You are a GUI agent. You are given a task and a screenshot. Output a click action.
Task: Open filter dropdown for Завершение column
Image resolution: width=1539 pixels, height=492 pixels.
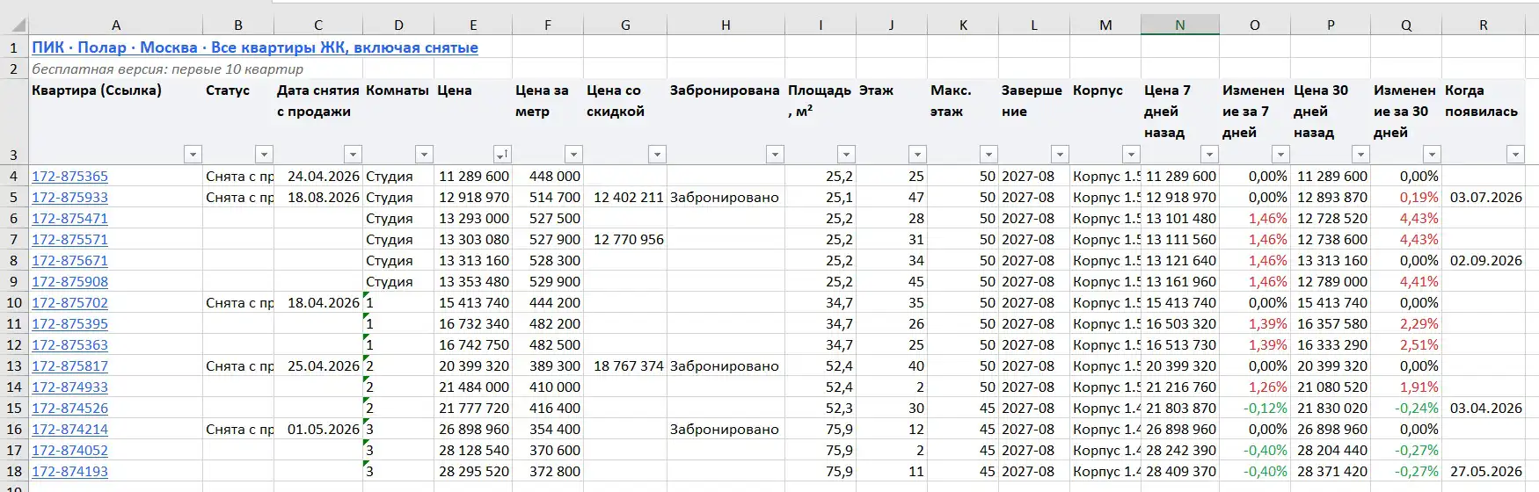pyautogui.click(x=1060, y=155)
